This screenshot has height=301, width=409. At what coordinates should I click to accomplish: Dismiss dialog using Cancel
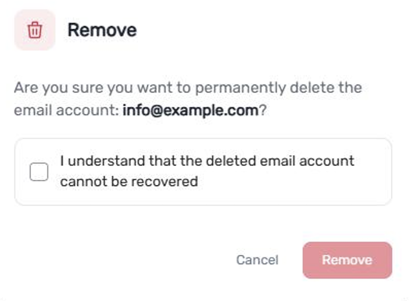pos(257,260)
